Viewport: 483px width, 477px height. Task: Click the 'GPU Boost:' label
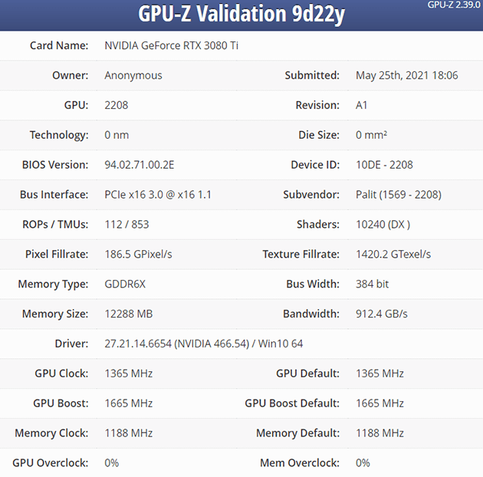tap(61, 403)
